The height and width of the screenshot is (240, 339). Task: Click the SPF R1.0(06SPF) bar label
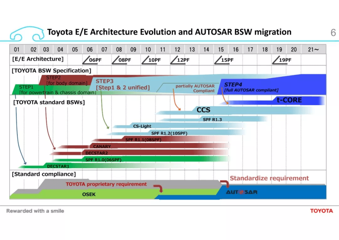pyautogui.click(x=103, y=160)
